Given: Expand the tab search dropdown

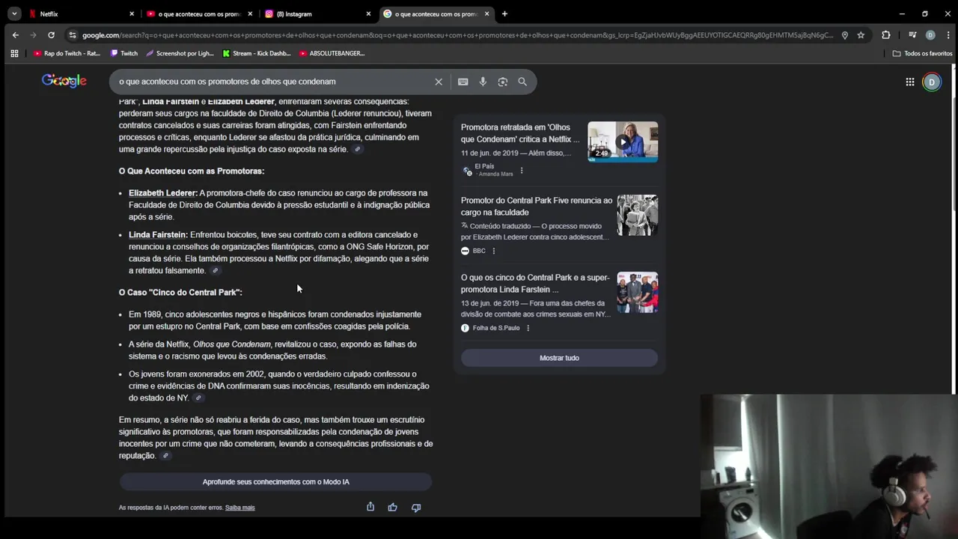Looking at the screenshot, I should [13, 13].
